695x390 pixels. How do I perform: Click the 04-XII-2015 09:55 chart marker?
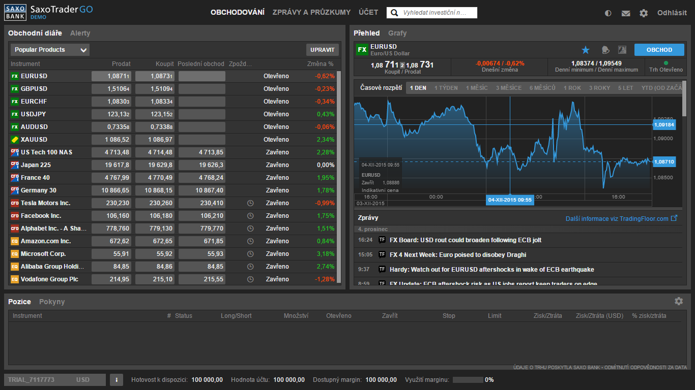tap(510, 200)
